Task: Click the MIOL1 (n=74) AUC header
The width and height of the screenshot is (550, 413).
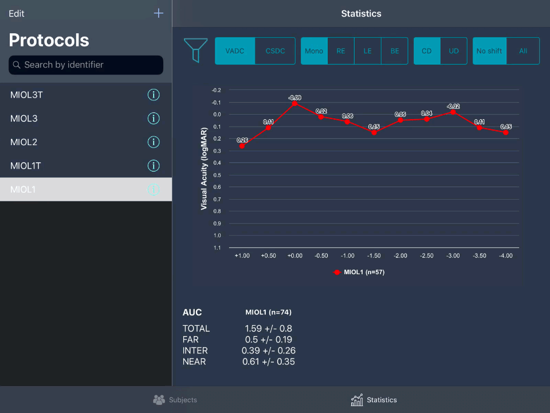Action: [x=268, y=312]
